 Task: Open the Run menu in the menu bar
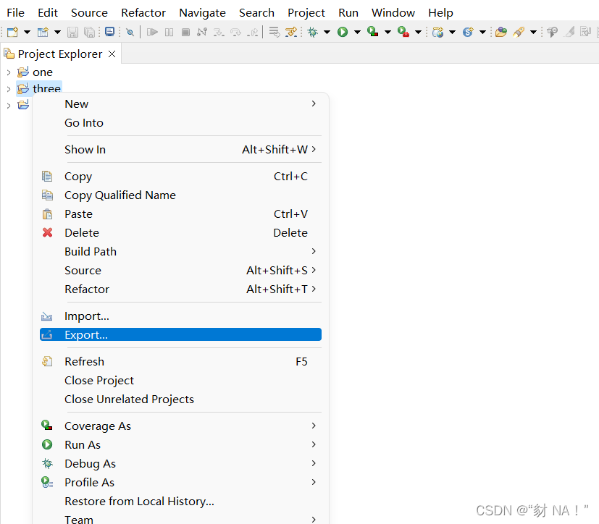click(x=348, y=12)
